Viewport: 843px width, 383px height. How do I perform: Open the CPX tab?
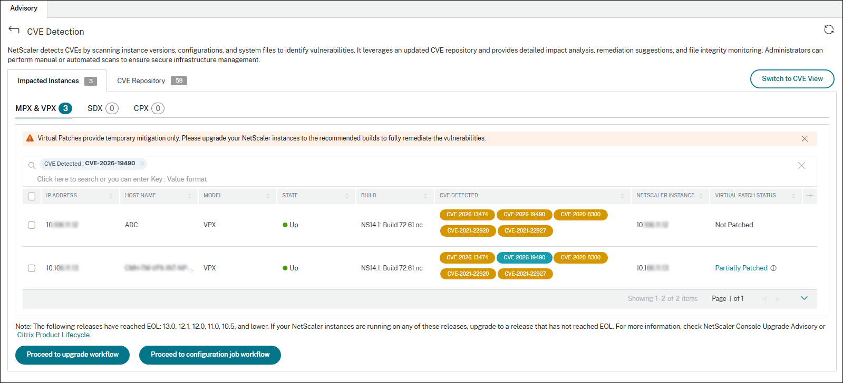coord(149,108)
